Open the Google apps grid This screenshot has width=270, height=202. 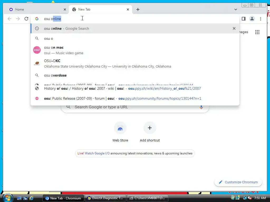tap(257, 32)
